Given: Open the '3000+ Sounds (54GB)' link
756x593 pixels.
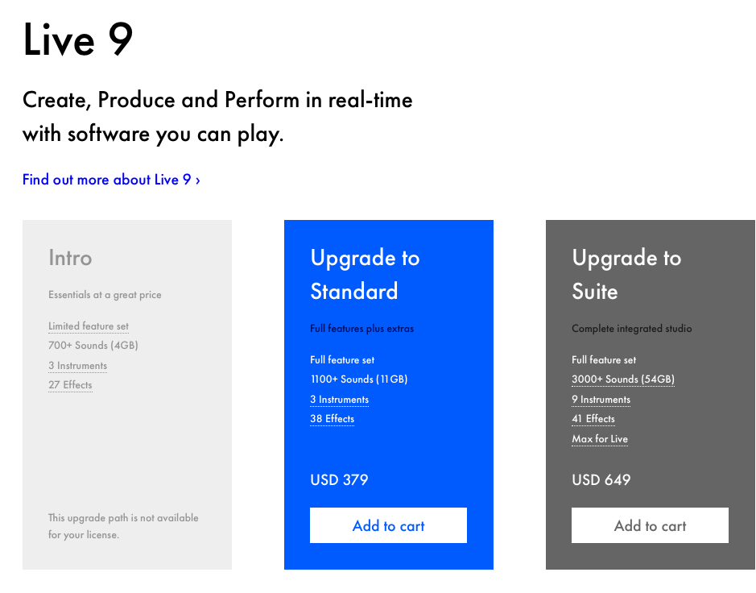Looking at the screenshot, I should pos(623,379).
